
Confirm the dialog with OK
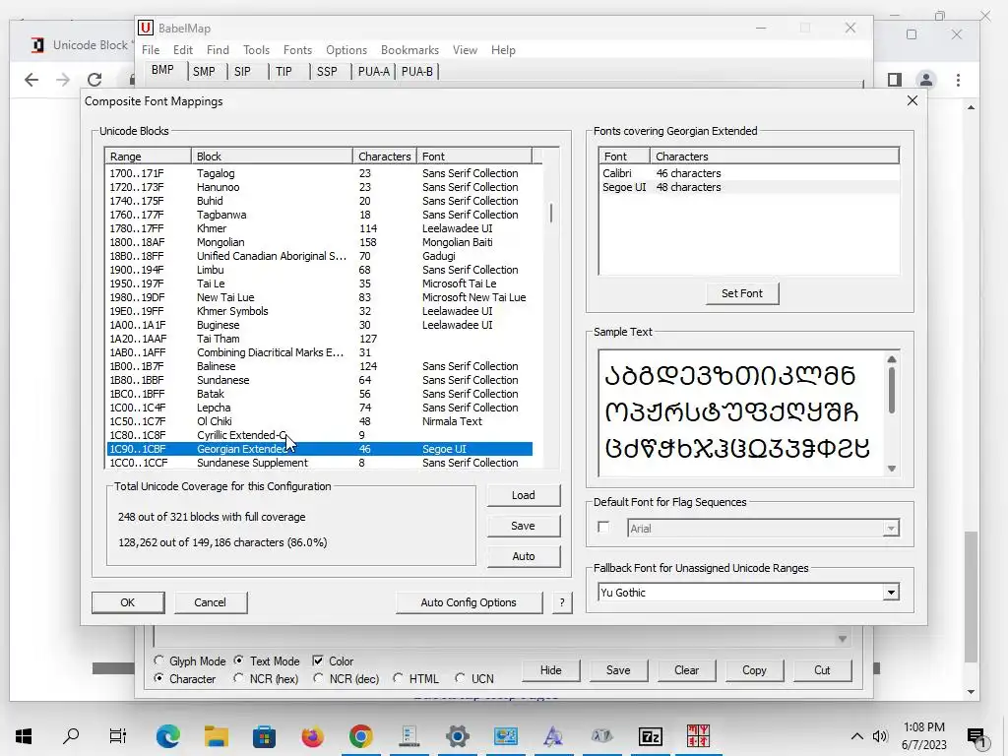[127, 602]
